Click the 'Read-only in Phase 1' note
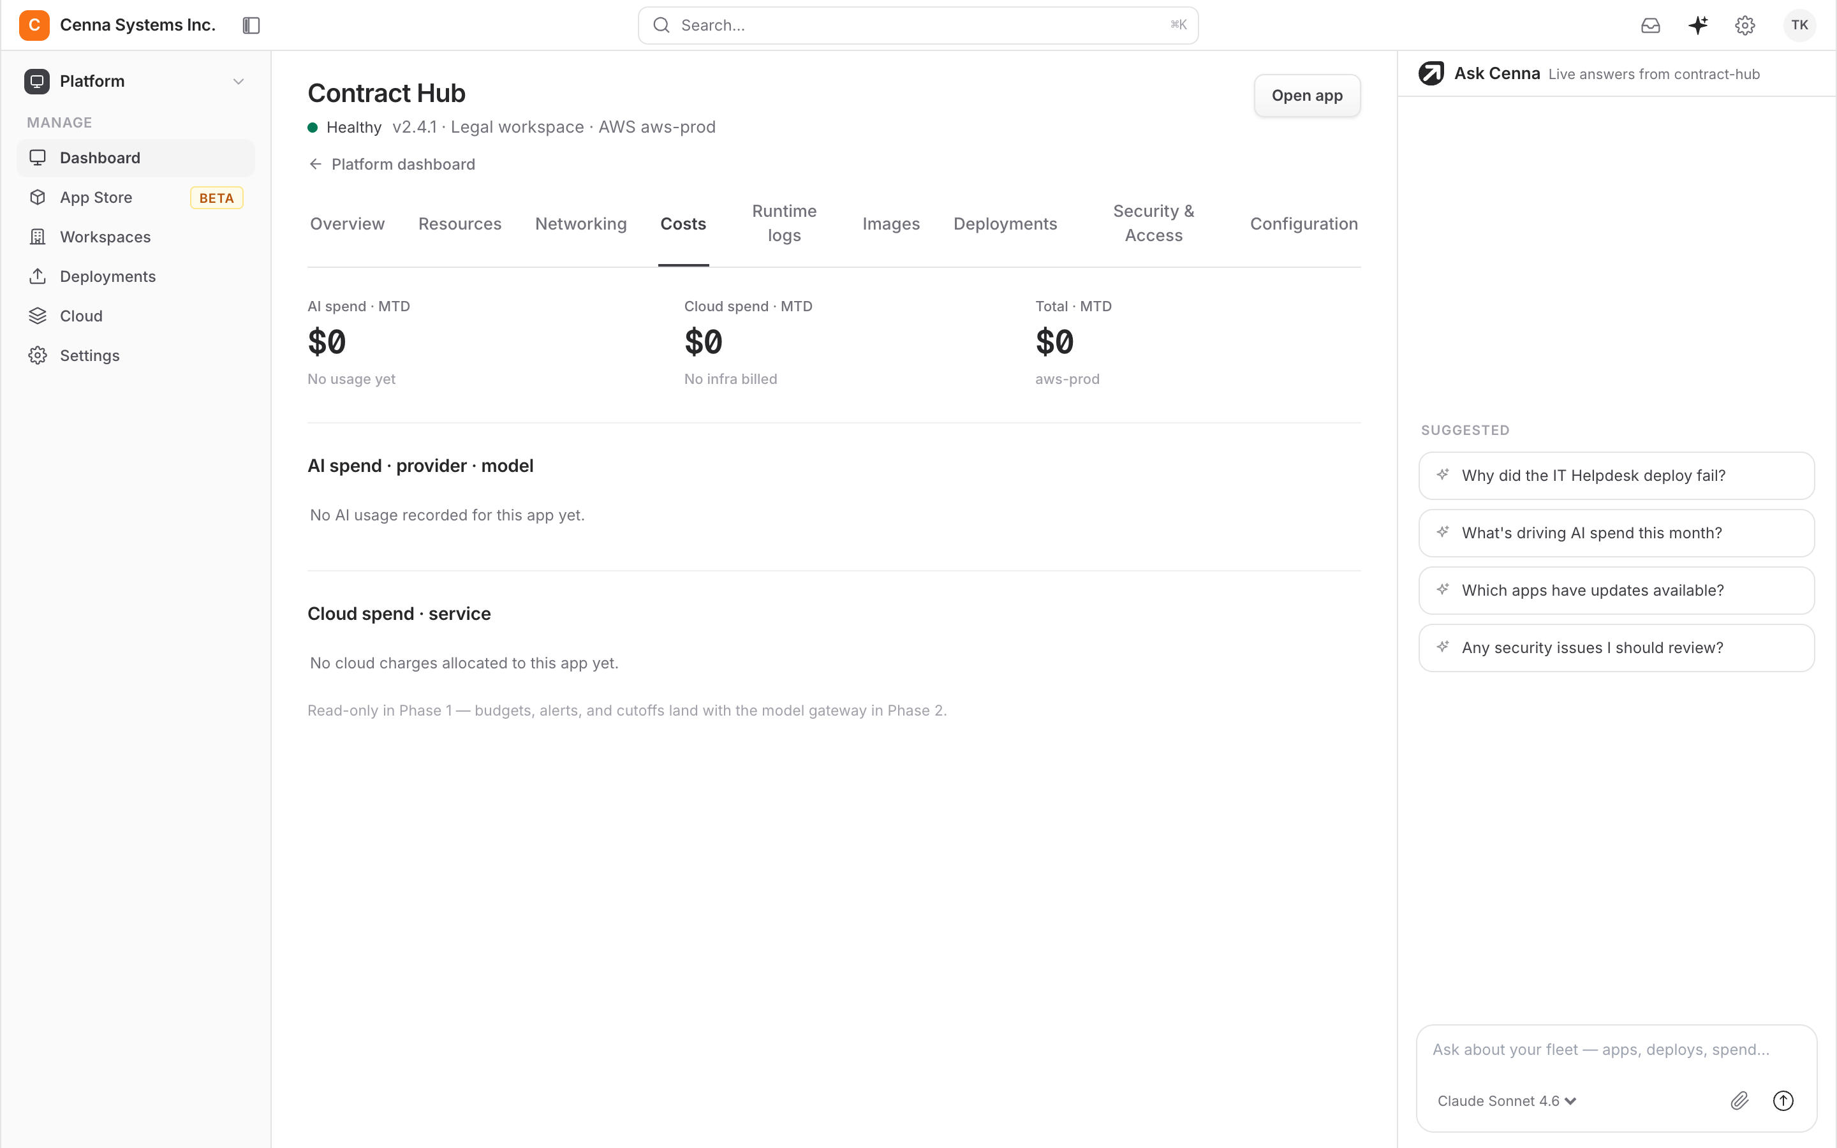This screenshot has height=1148, width=1837. 627,710
